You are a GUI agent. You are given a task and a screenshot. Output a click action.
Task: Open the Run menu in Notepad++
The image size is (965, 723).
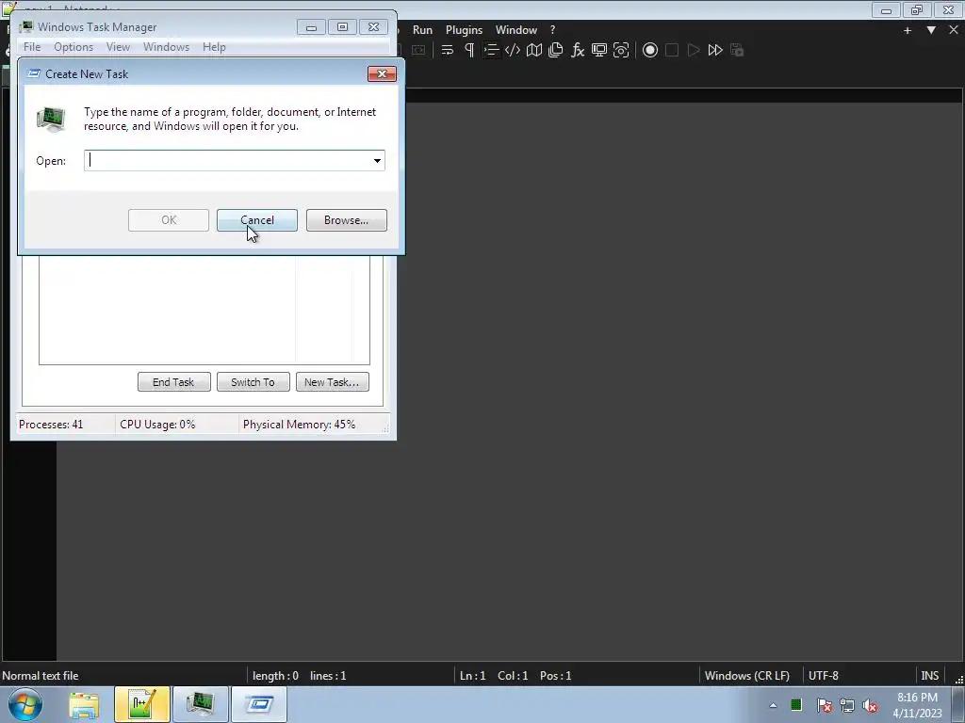[x=422, y=30]
